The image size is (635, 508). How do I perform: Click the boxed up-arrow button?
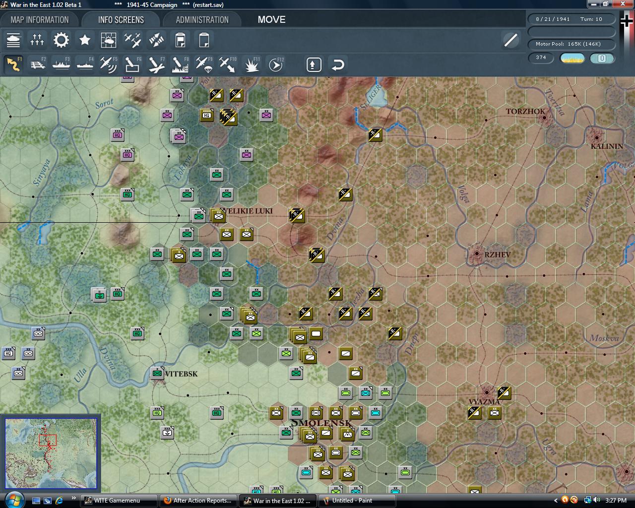click(314, 64)
